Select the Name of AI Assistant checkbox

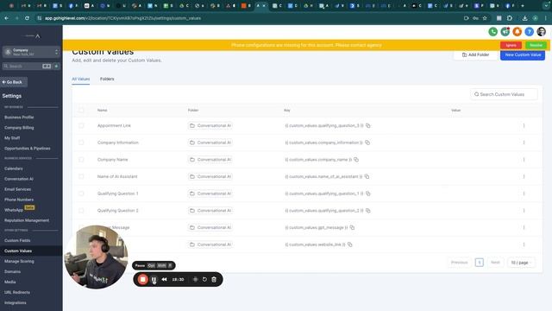[81, 176]
